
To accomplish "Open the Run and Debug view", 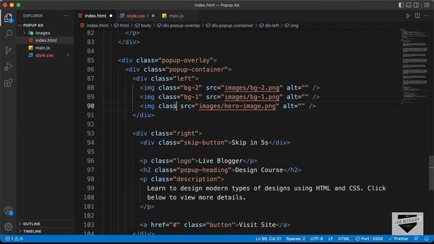I will click(8, 66).
